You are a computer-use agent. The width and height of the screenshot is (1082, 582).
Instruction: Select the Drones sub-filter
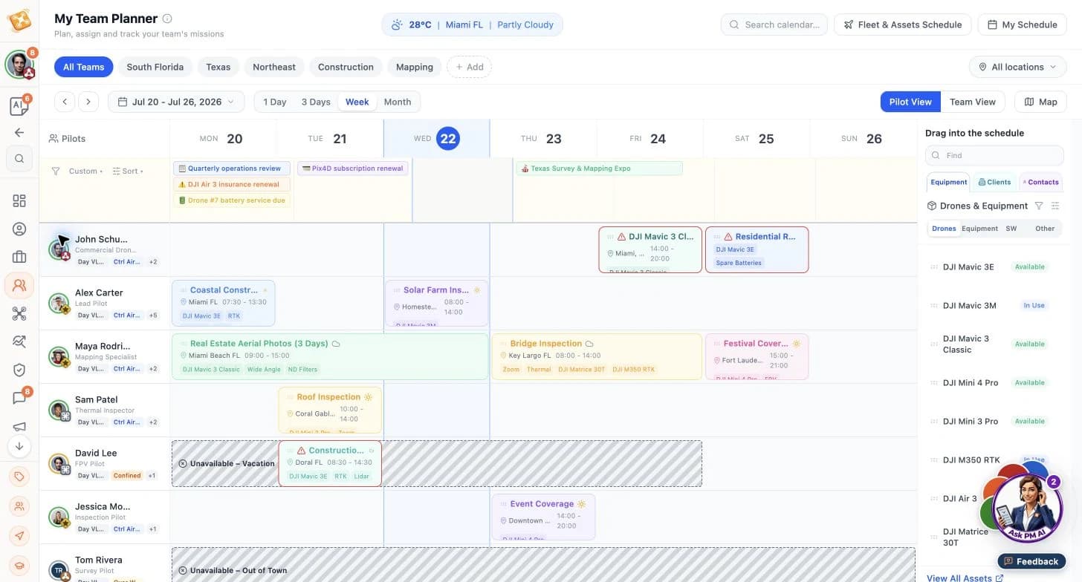point(944,229)
